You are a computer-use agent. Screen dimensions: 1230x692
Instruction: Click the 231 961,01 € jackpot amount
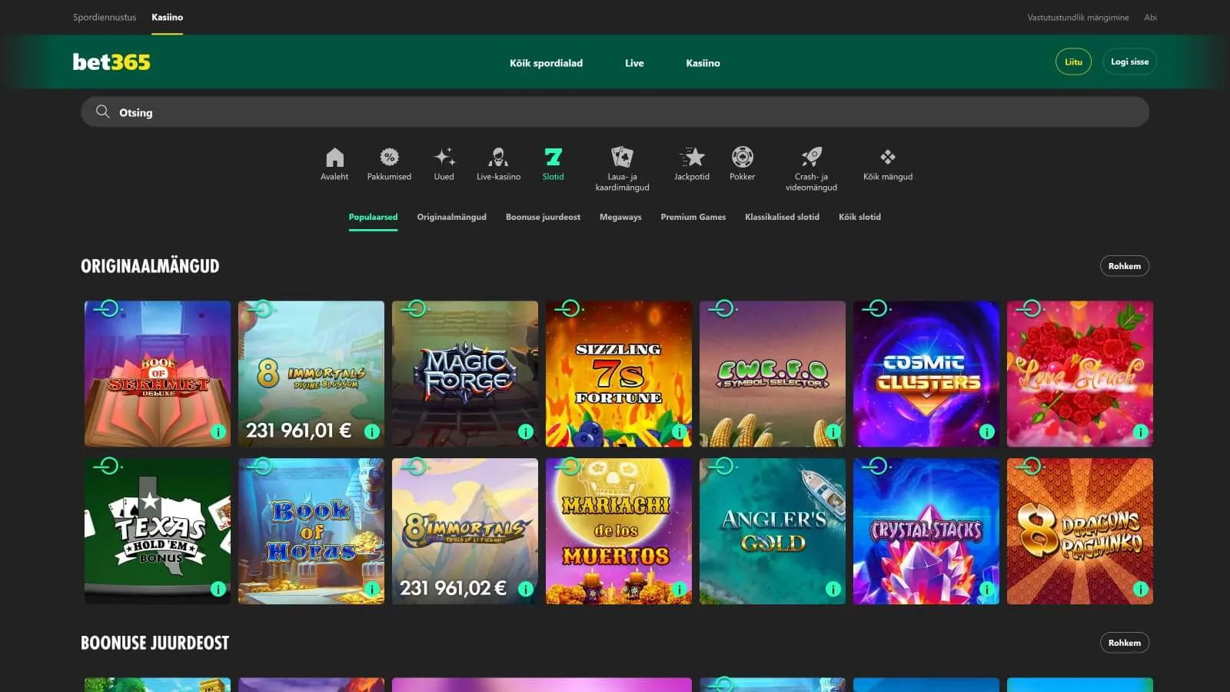[298, 431]
